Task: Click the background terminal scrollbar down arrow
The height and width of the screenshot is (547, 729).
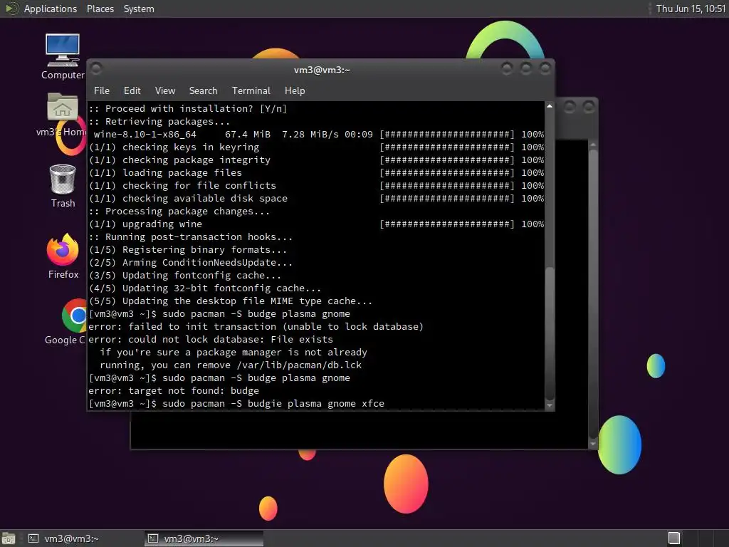Action: [593, 444]
